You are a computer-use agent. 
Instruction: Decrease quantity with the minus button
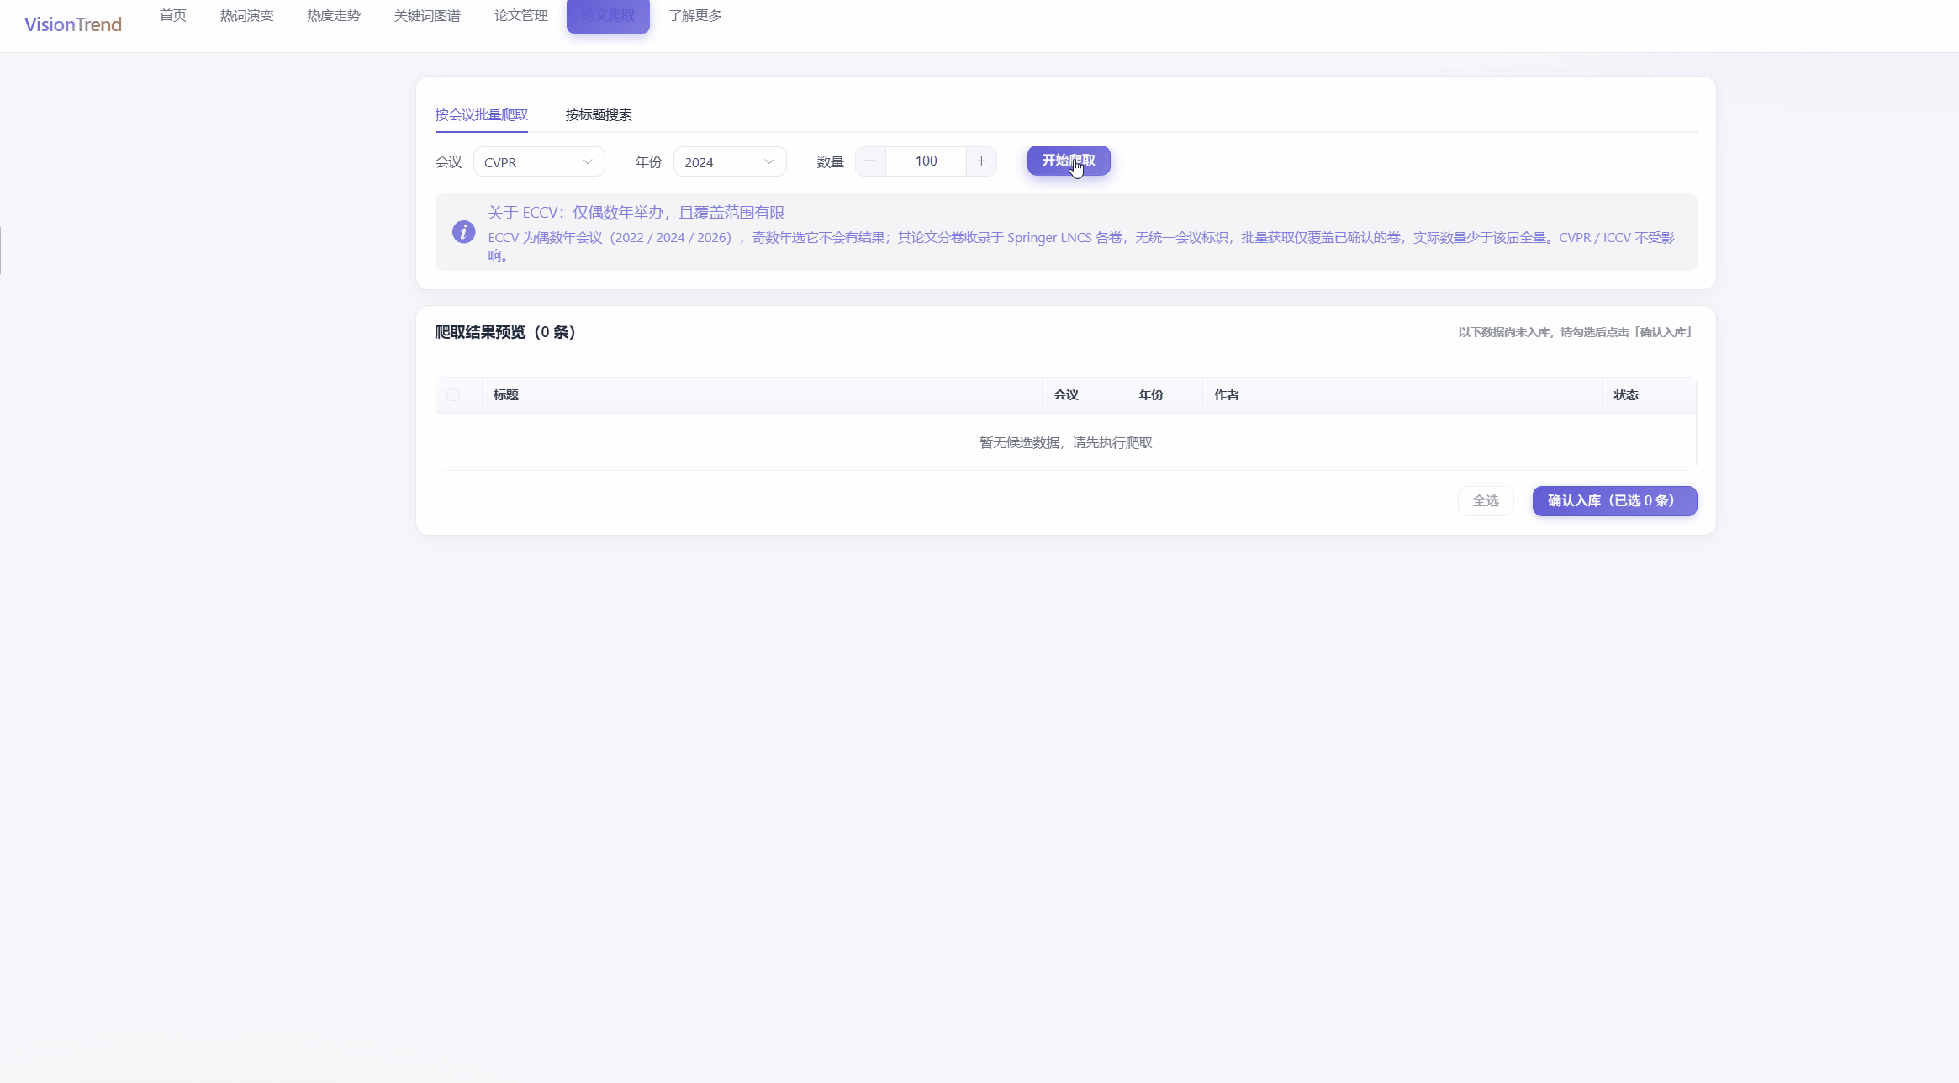(x=870, y=161)
